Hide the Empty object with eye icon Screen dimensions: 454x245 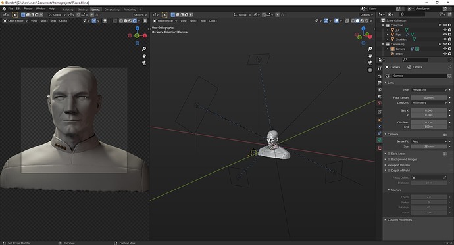pos(445,53)
